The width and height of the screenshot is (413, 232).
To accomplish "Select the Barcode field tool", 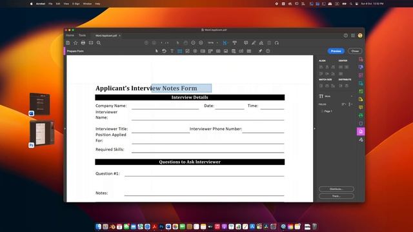I will click(249, 51).
